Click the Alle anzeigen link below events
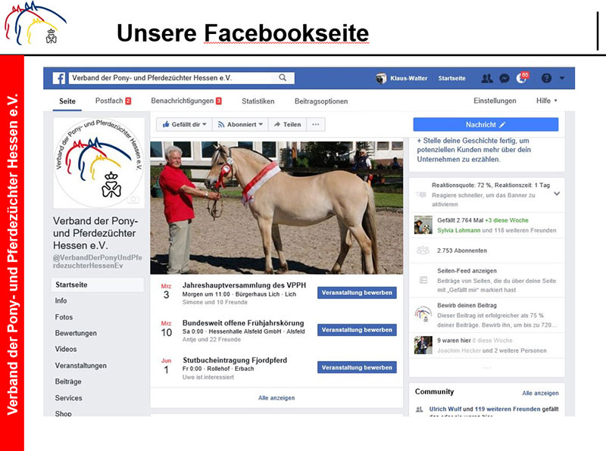 point(276,398)
